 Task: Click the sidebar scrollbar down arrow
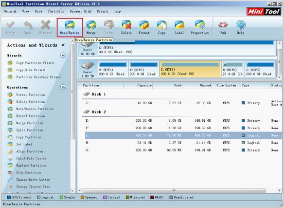coord(72,191)
